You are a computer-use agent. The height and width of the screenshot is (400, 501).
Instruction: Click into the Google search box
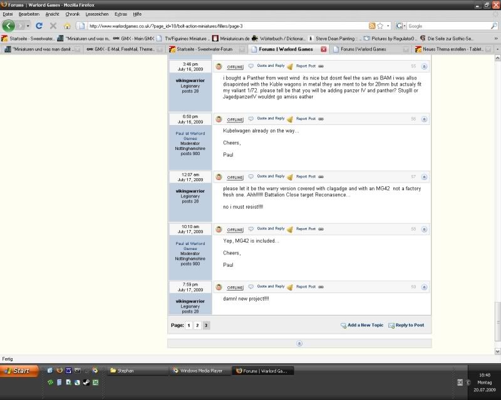click(448, 26)
